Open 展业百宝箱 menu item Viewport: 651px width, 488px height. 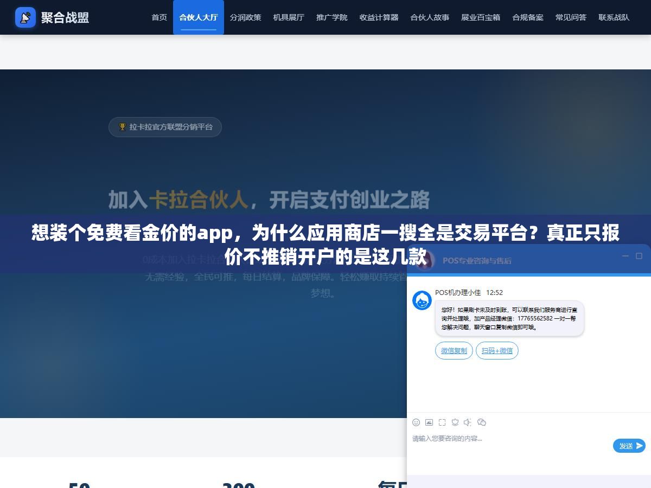point(481,17)
